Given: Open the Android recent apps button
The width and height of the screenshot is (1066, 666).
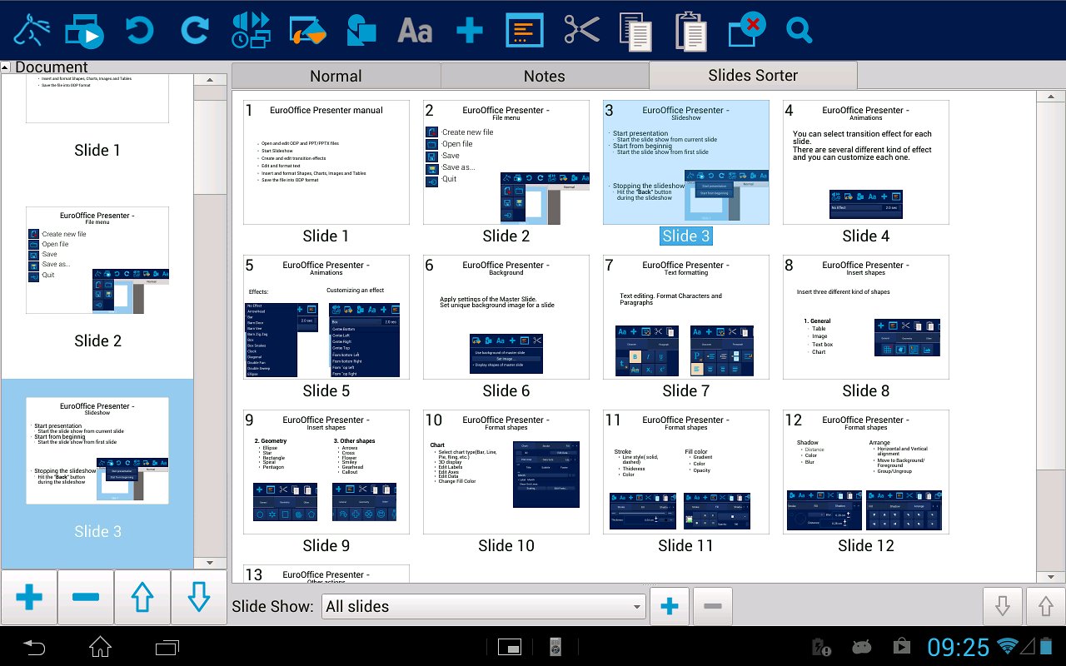Looking at the screenshot, I should point(167,646).
